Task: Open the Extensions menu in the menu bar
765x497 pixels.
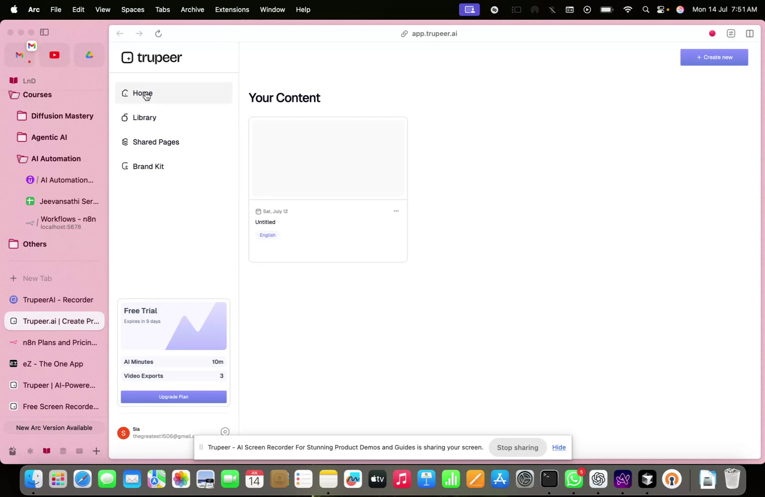Action: click(232, 9)
